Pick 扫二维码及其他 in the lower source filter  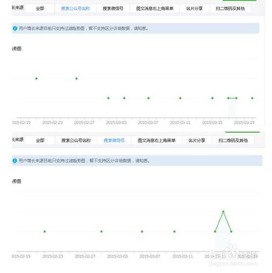click(x=233, y=140)
